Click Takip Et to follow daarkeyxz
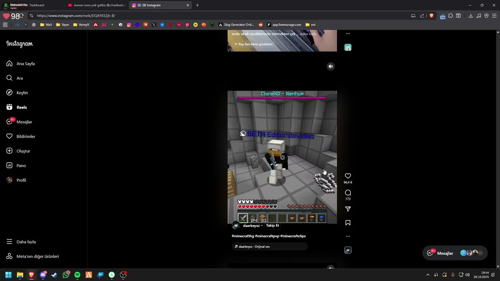This screenshot has height=281, width=500. coord(273,226)
